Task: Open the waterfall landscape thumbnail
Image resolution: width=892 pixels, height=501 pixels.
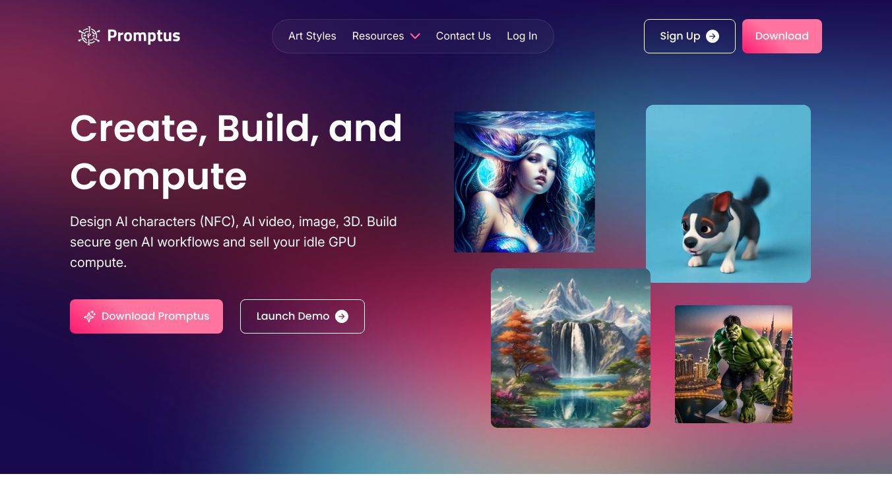Action: pos(571,348)
